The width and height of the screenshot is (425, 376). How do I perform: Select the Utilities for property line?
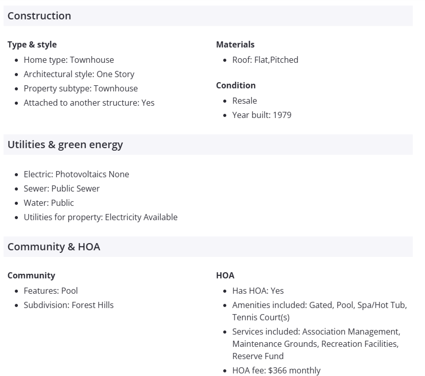click(x=100, y=217)
